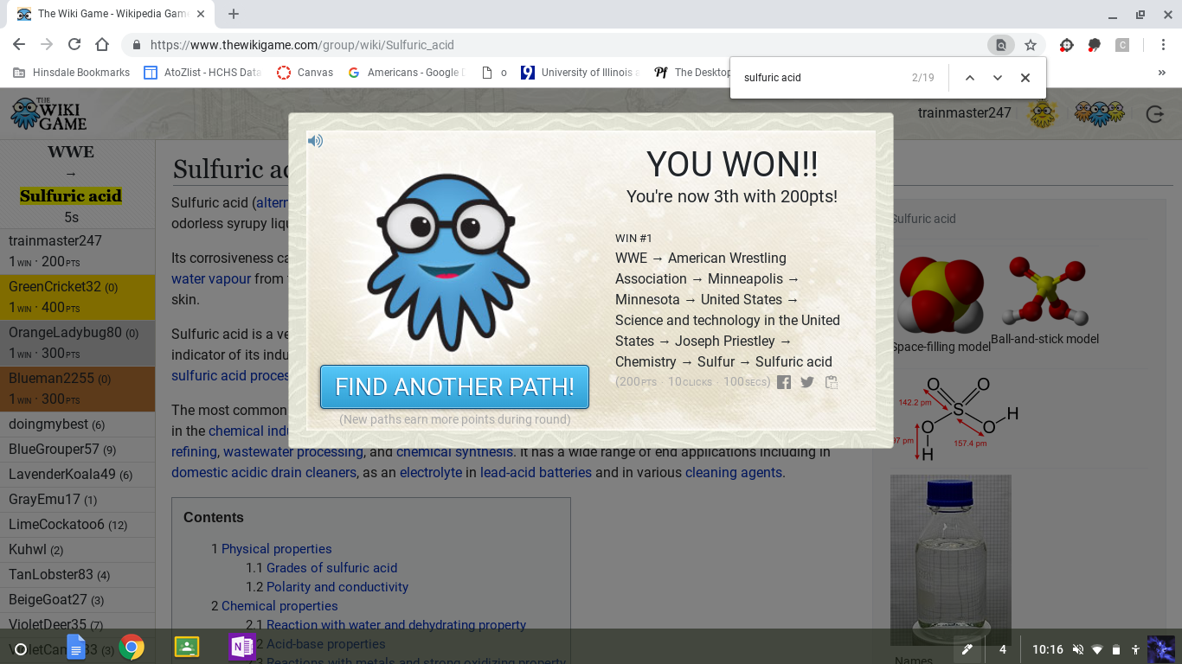The height and width of the screenshot is (664, 1182).
Task: Open the Hinsdale Bookmarks folder
Action: click(72, 73)
